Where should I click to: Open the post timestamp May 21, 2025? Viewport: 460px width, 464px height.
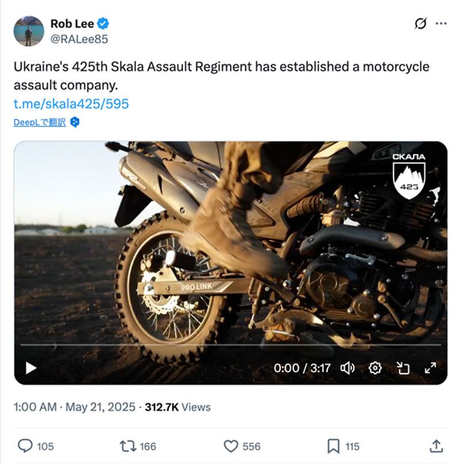(x=100, y=407)
